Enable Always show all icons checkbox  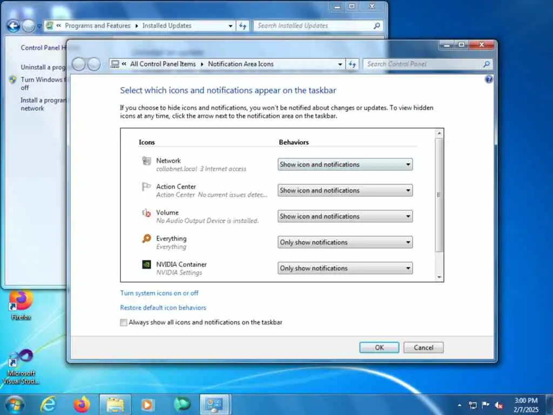[x=124, y=323]
